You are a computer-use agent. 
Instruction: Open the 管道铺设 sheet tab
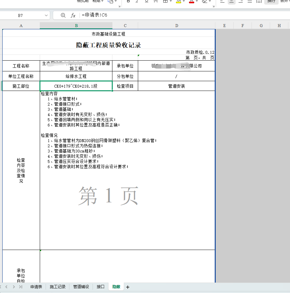(81, 287)
